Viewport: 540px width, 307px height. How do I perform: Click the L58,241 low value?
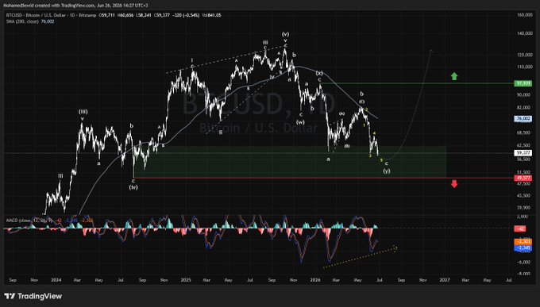coord(144,15)
